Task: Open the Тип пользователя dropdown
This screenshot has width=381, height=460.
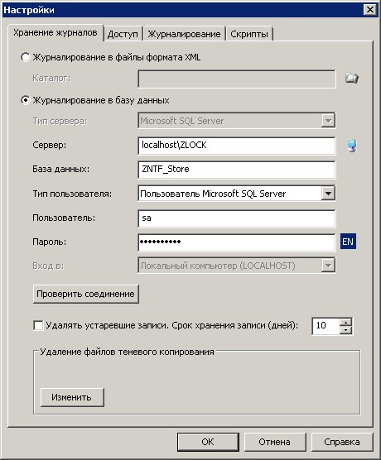Action: [328, 194]
